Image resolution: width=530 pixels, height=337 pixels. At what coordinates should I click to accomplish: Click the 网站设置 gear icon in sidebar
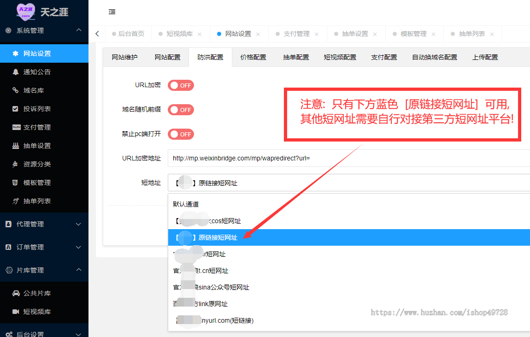pyautogui.click(x=15, y=53)
